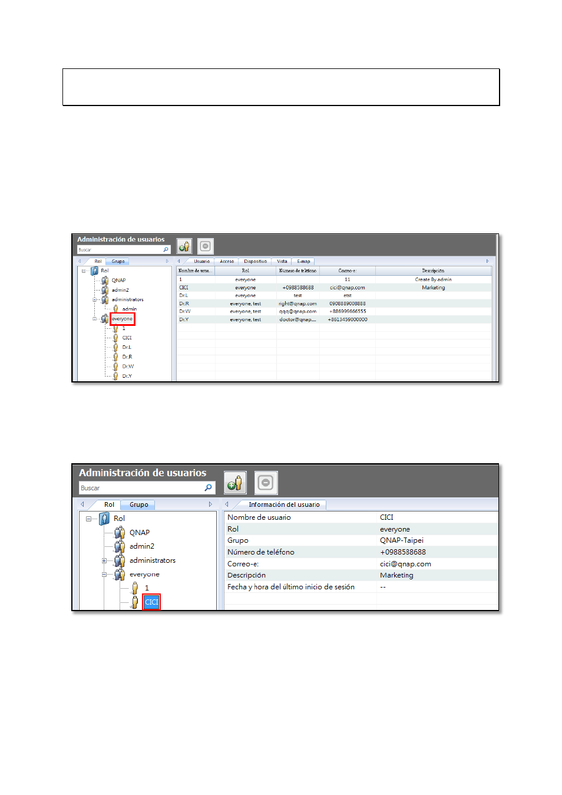Click the right@qnap.com cell in the table
Viewport: 562px width, 795px height.
tap(297, 304)
